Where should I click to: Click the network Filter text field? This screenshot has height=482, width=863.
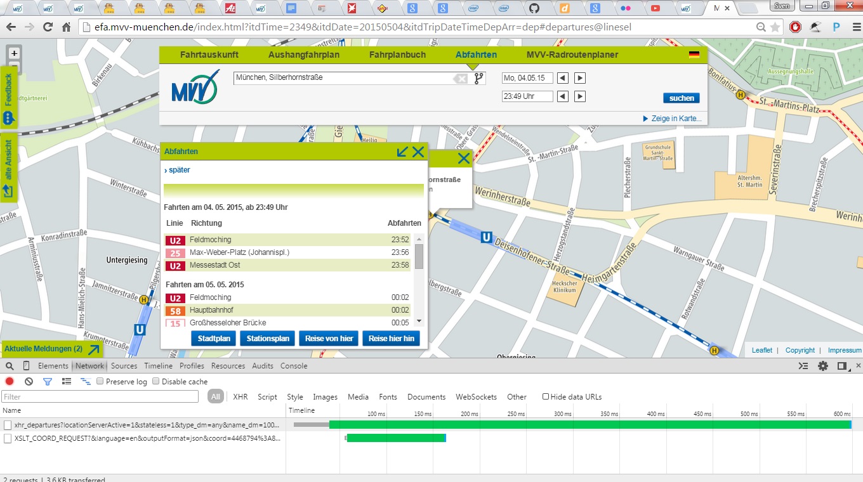100,397
